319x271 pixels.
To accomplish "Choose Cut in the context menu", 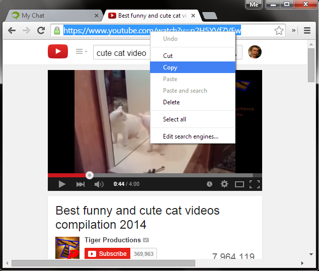I will coord(168,56).
